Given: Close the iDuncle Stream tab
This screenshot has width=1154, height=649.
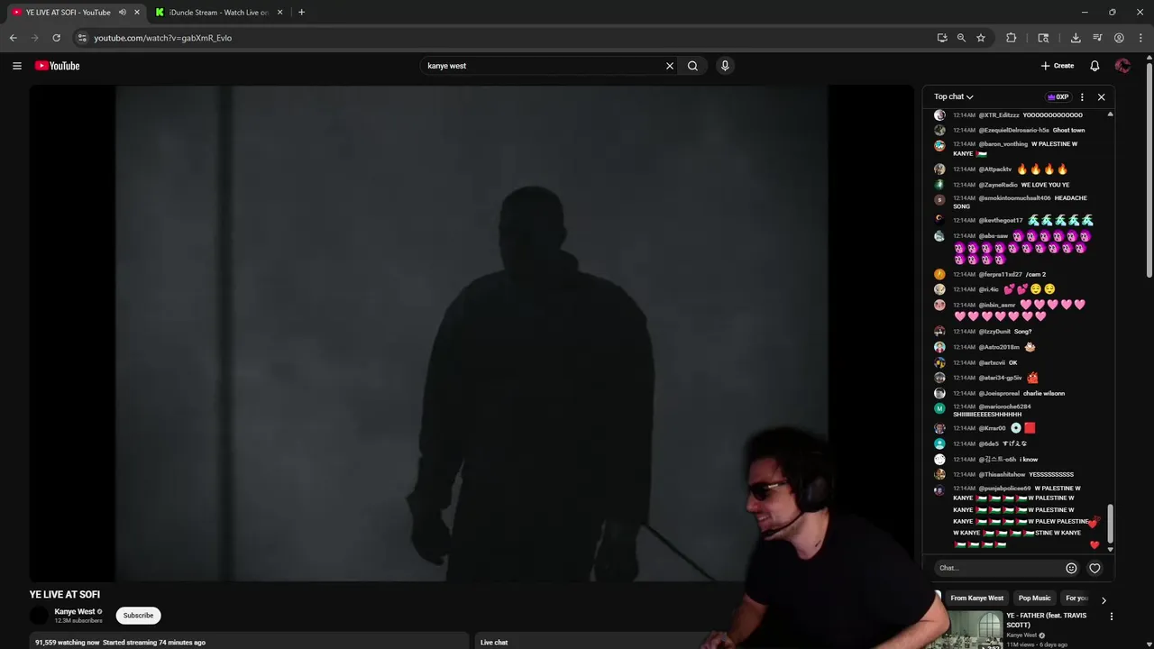Looking at the screenshot, I should pyautogui.click(x=279, y=13).
